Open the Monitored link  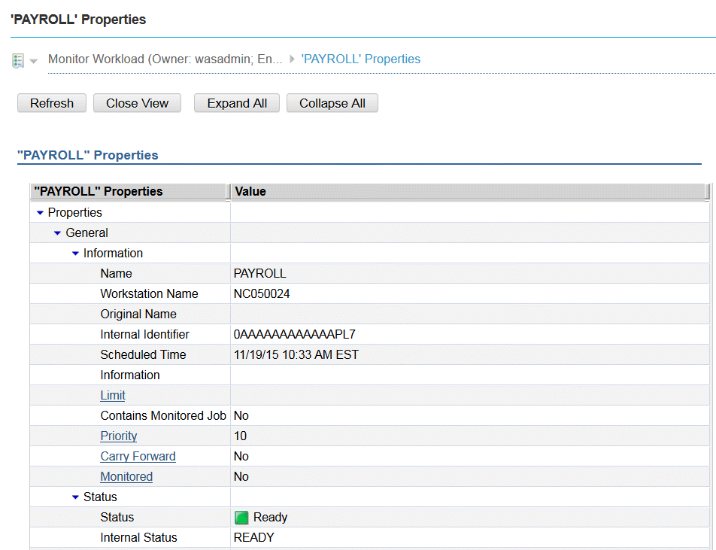(x=126, y=476)
